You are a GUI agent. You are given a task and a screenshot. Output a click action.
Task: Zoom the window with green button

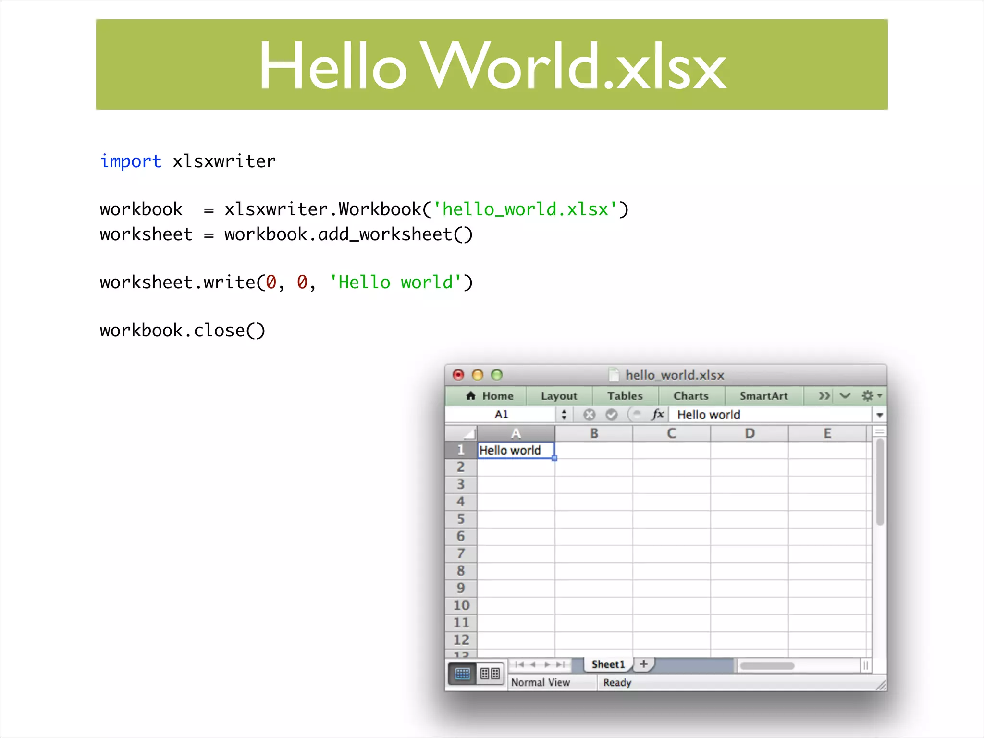click(497, 374)
